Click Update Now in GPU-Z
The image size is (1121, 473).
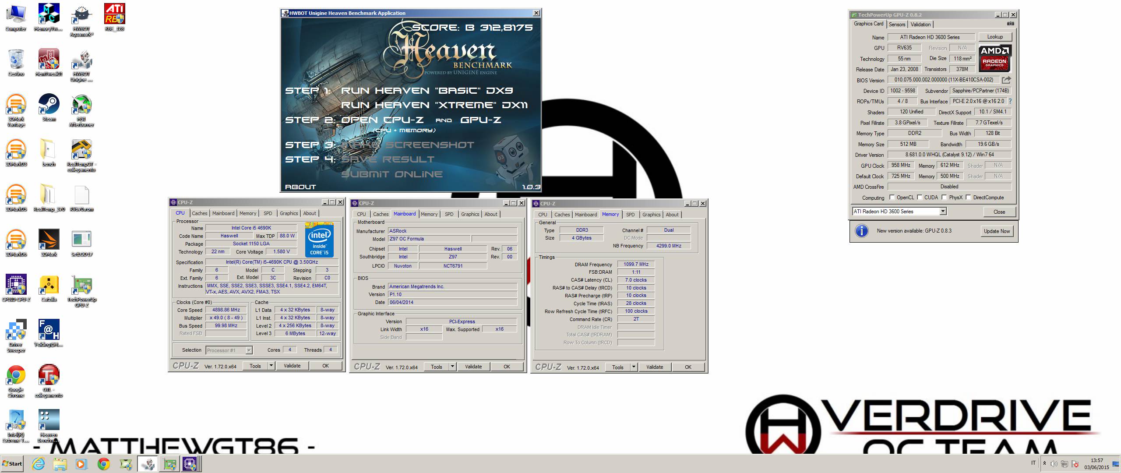(997, 231)
